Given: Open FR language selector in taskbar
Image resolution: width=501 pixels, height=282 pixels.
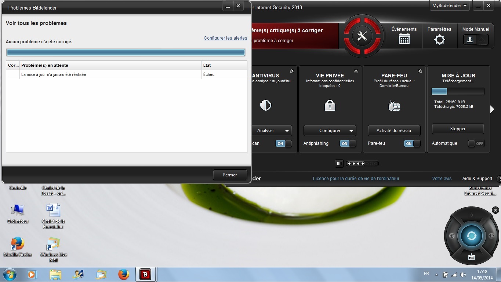Looking at the screenshot, I should pyautogui.click(x=426, y=274).
